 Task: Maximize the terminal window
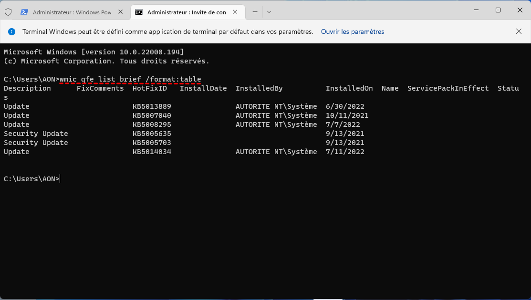tap(498, 10)
